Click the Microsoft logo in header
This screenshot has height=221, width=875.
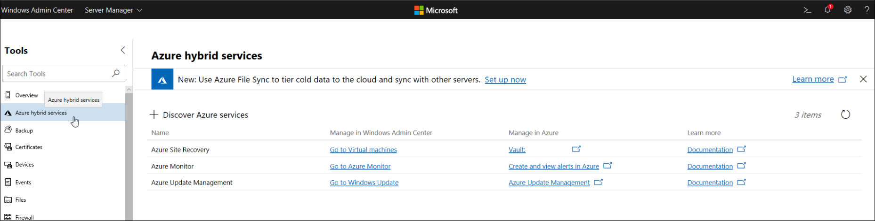tap(436, 10)
